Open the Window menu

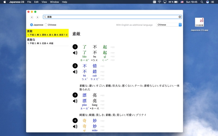55,2
